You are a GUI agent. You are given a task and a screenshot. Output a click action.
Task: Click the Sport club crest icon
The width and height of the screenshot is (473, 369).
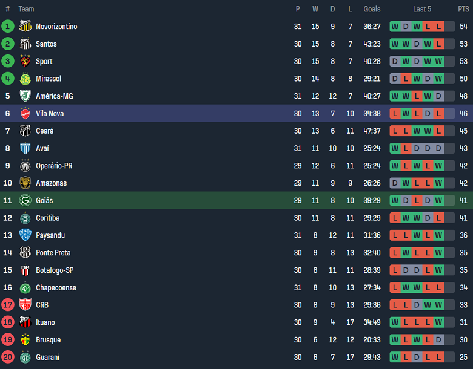pyautogui.click(x=25, y=61)
